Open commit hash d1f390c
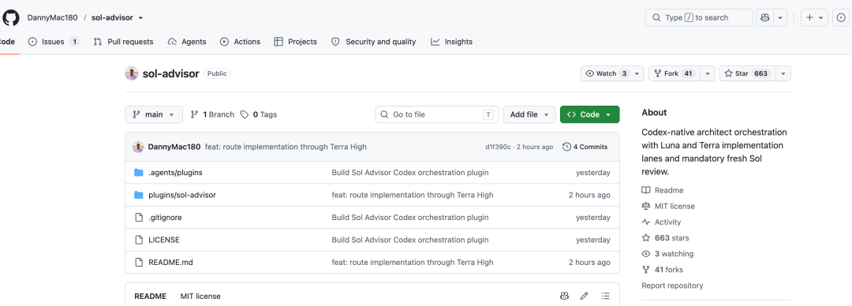Image resolution: width=852 pixels, height=306 pixels. [x=499, y=147]
